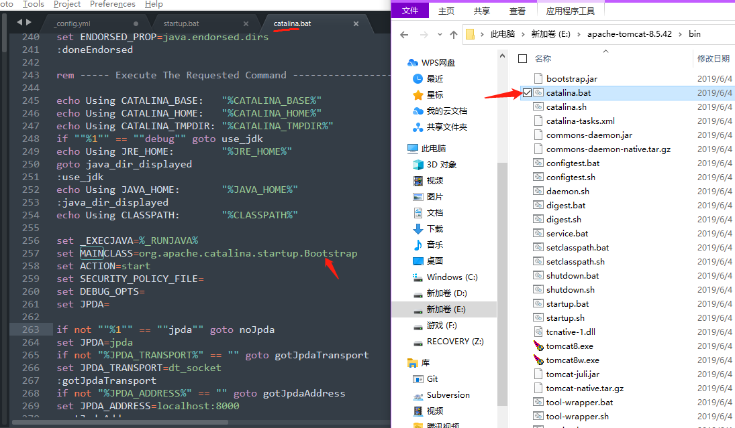Open the 查看 ribbon tab
This screenshot has height=428, width=735.
click(518, 11)
